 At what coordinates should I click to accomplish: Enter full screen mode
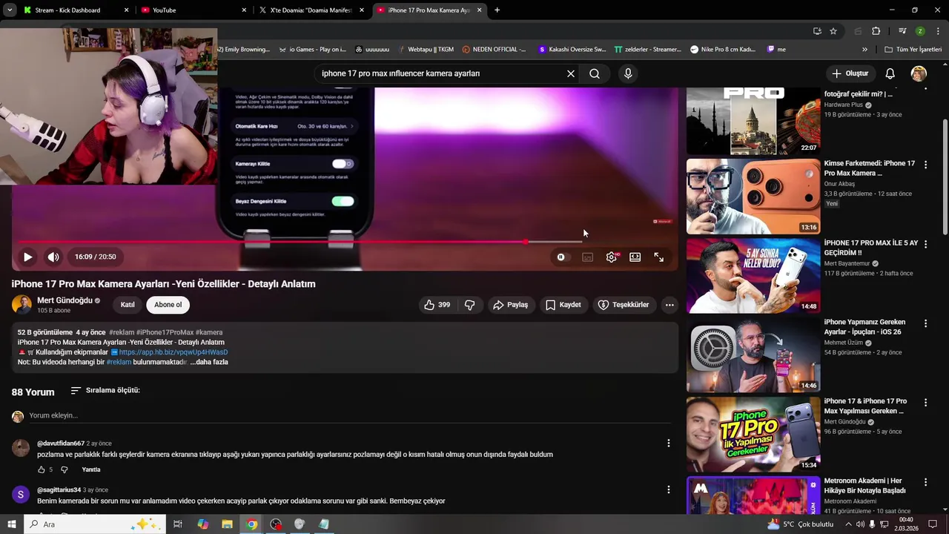tap(659, 257)
